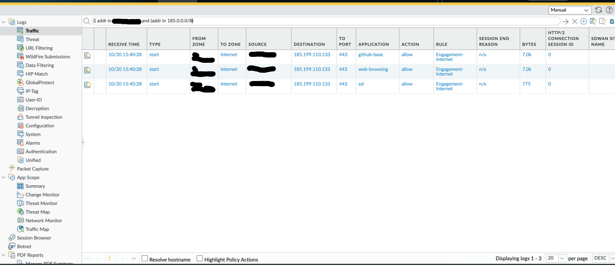This screenshot has width=615, height=268.
Task: Open the Manual refresh interval dropdown
Action: [x=570, y=10]
